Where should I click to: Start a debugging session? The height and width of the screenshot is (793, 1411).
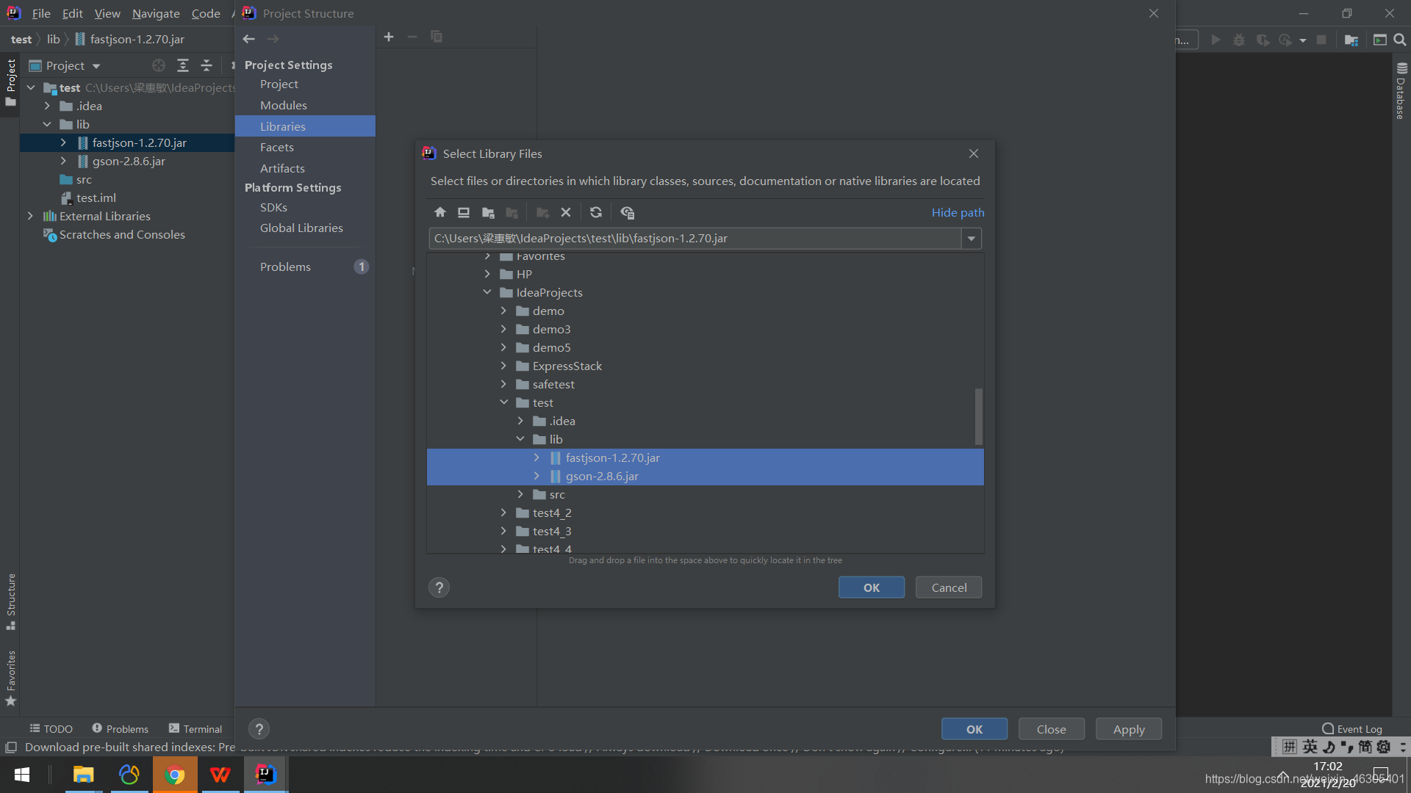coord(1240,40)
